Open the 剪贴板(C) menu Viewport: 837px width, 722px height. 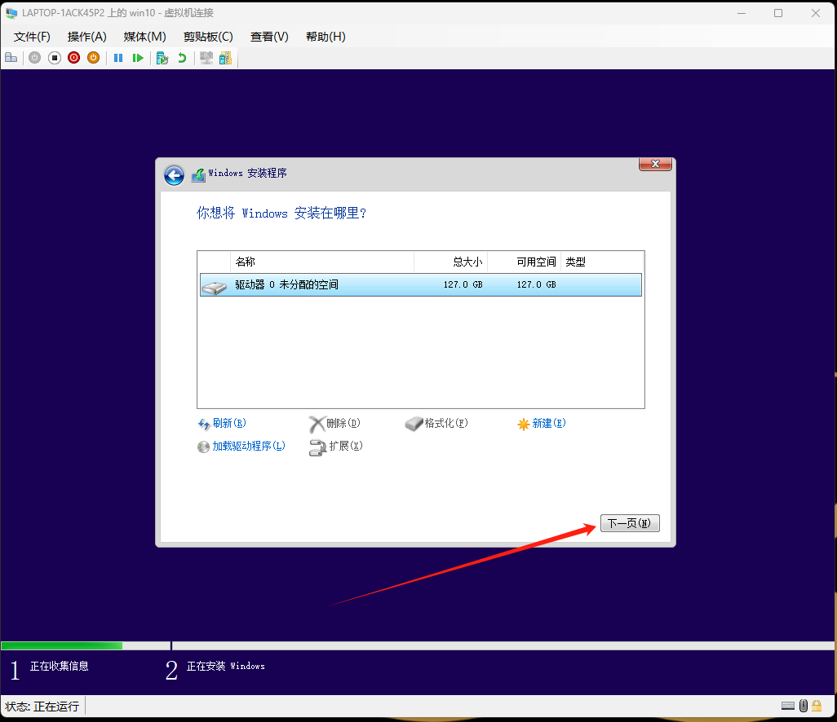208,37
